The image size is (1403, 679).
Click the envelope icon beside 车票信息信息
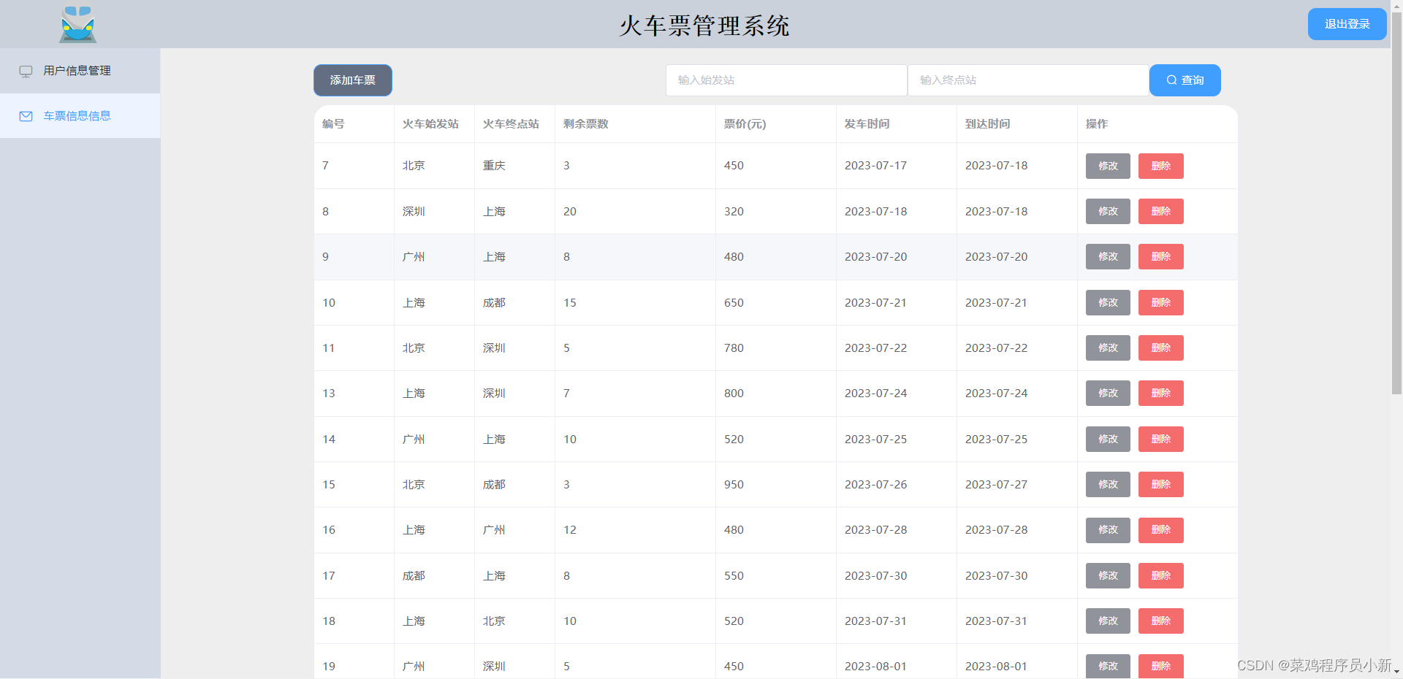pos(26,116)
